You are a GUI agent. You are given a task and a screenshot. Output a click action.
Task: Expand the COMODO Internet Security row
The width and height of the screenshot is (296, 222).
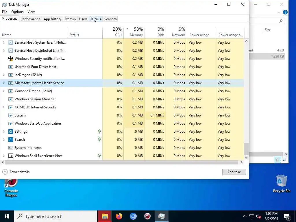3,107
